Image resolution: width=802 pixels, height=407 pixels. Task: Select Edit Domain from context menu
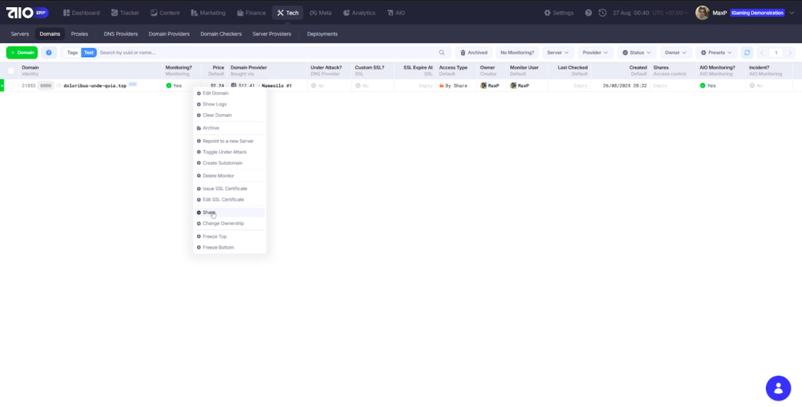[x=230, y=93]
